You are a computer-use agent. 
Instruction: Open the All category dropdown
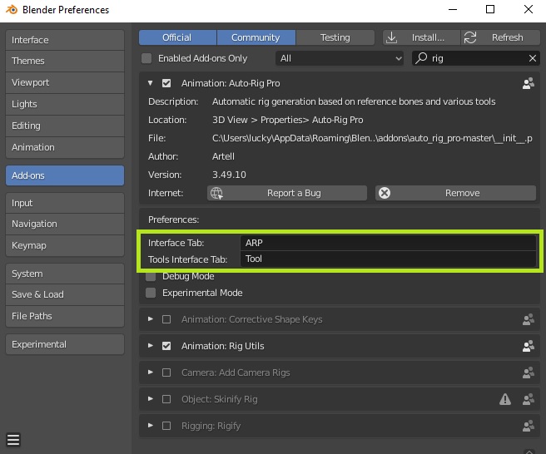pos(339,58)
